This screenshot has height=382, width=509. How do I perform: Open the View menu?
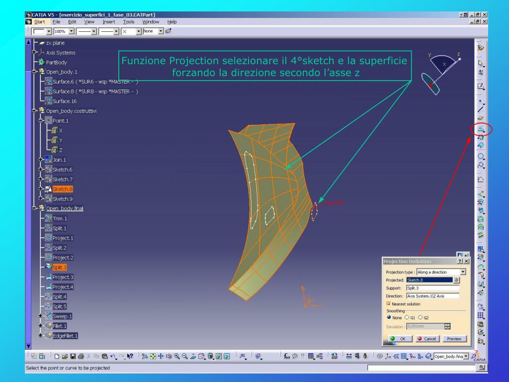(89, 22)
